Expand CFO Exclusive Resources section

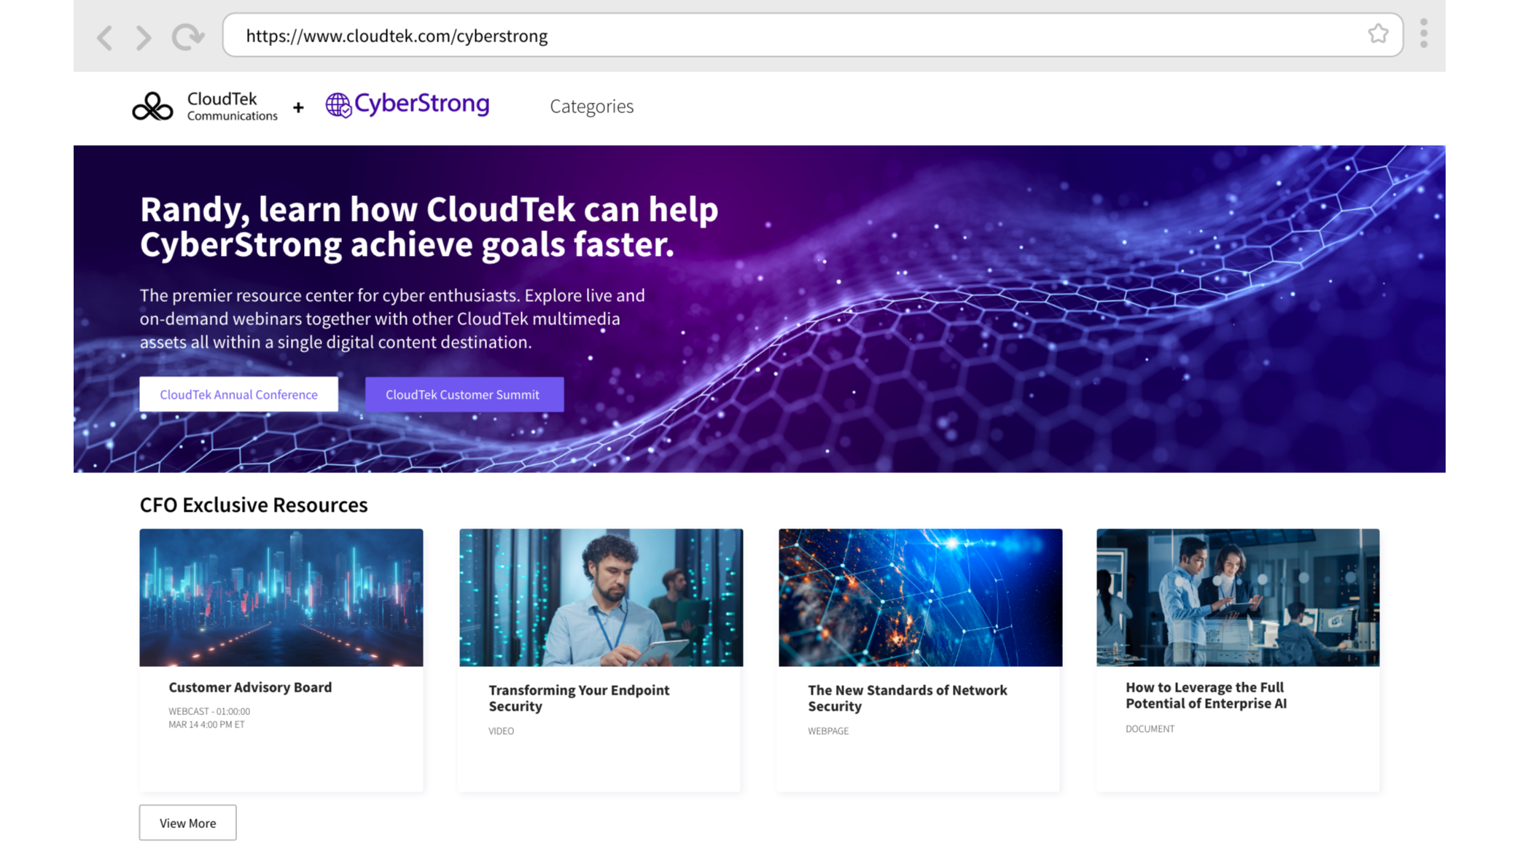pyautogui.click(x=188, y=823)
